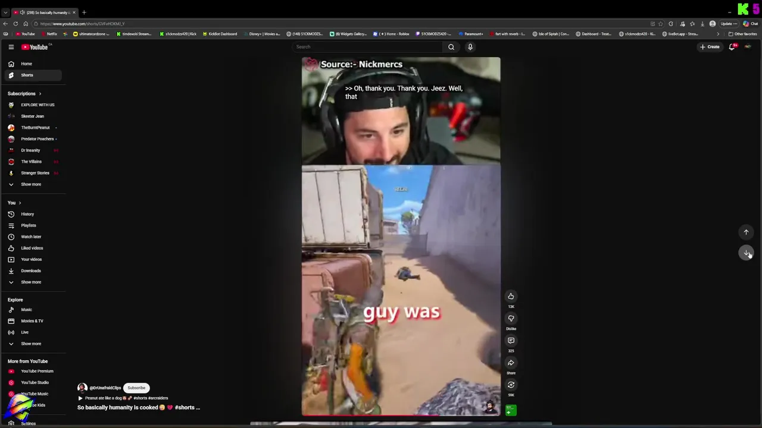Open YouTube notifications bell
Image resolution: width=762 pixels, height=428 pixels.
coord(732,47)
